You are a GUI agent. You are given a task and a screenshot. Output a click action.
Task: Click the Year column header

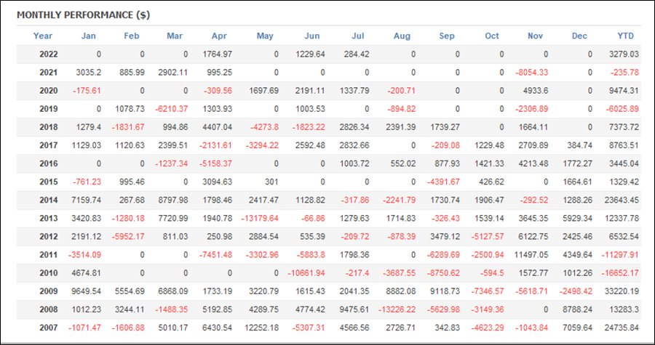[43, 36]
